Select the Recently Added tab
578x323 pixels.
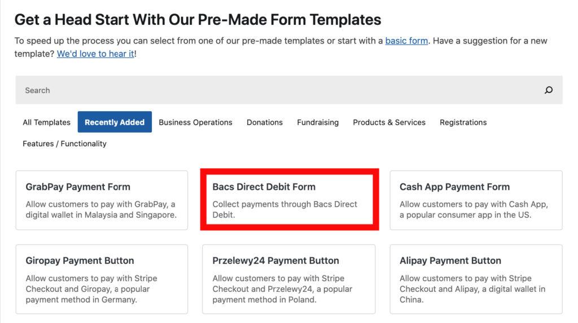click(x=115, y=122)
